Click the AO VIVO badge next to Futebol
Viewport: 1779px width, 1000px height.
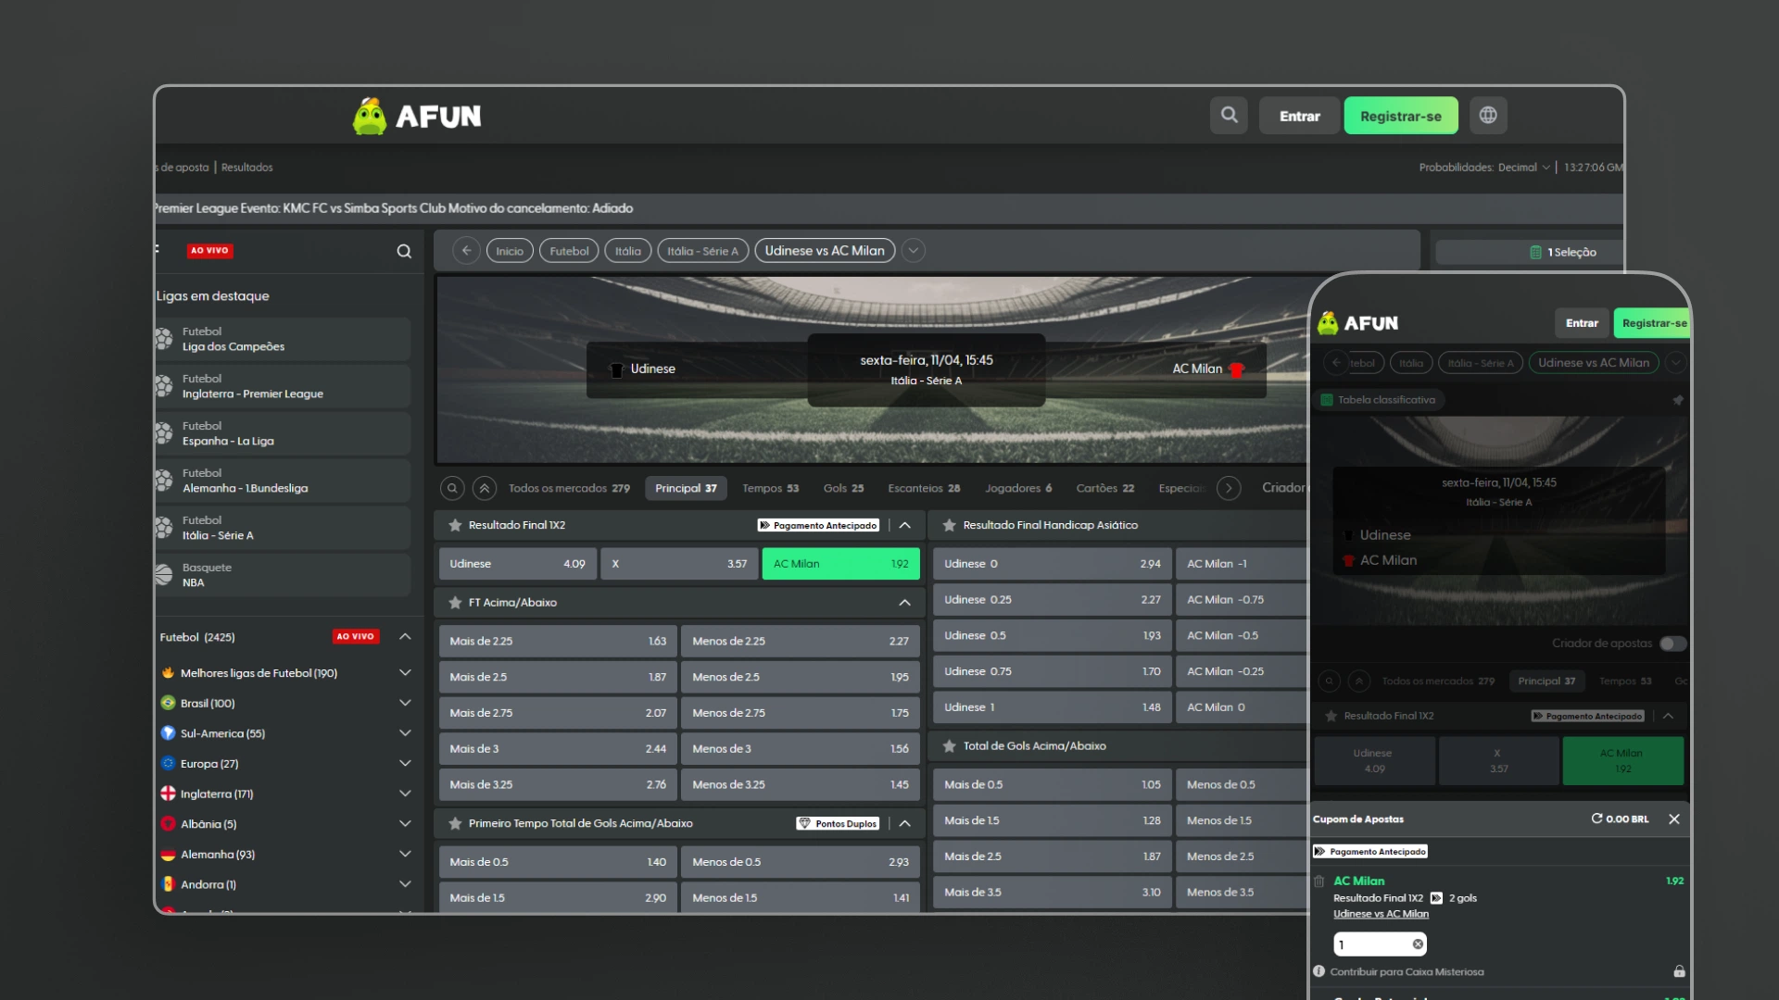[x=356, y=637]
